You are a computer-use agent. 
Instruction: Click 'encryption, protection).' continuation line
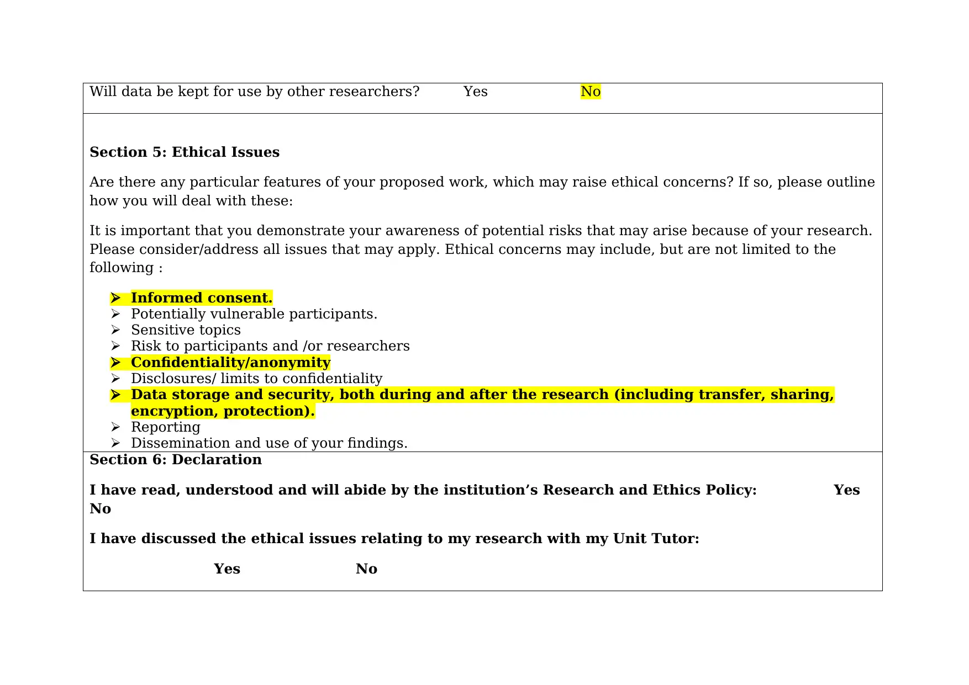tap(223, 411)
